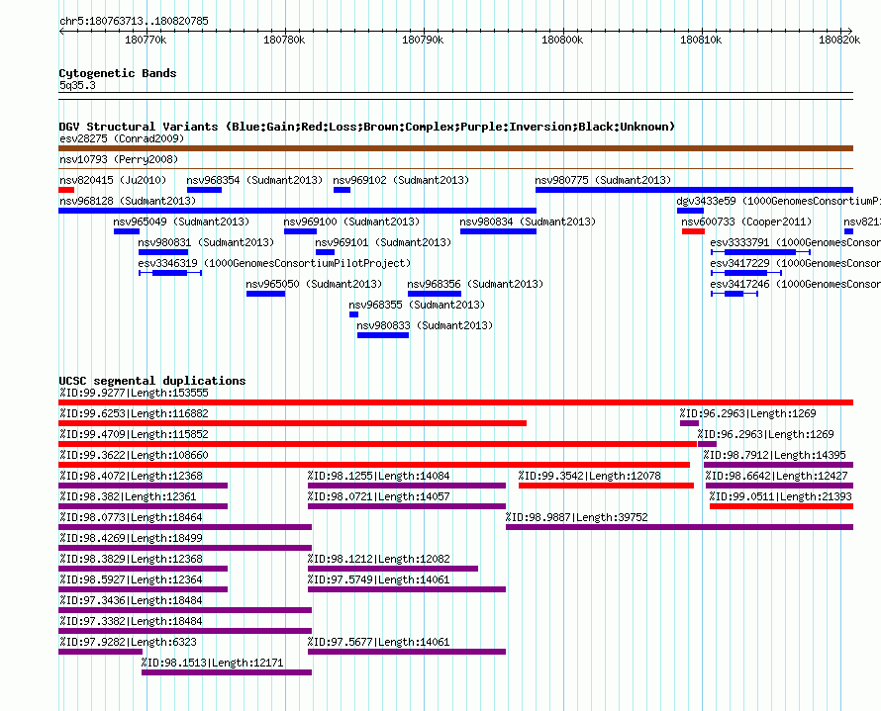Select the nsv969101 (Sudmant2013) variant
This screenshot has height=711, width=881.
(383, 242)
